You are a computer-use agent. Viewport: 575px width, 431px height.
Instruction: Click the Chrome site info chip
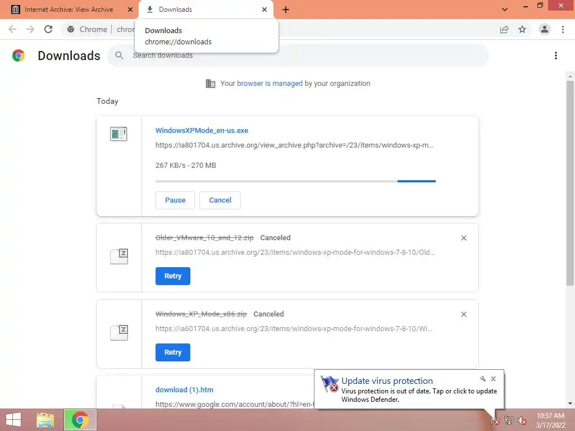[87, 29]
